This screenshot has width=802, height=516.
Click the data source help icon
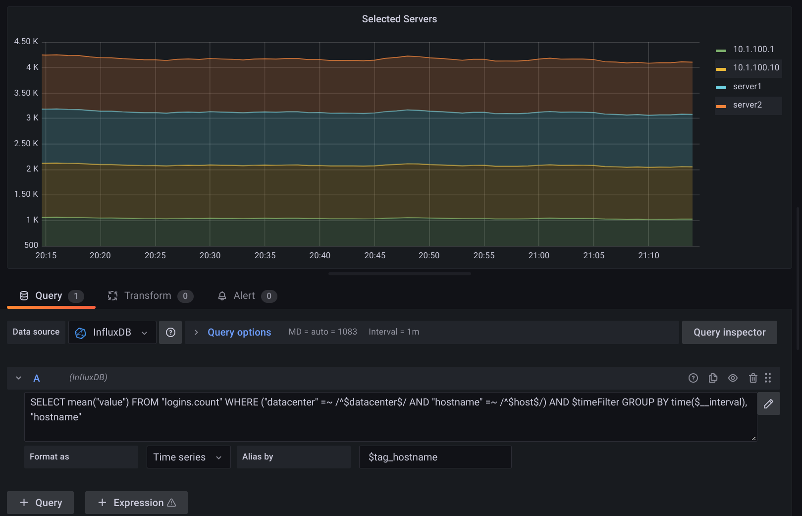(170, 332)
